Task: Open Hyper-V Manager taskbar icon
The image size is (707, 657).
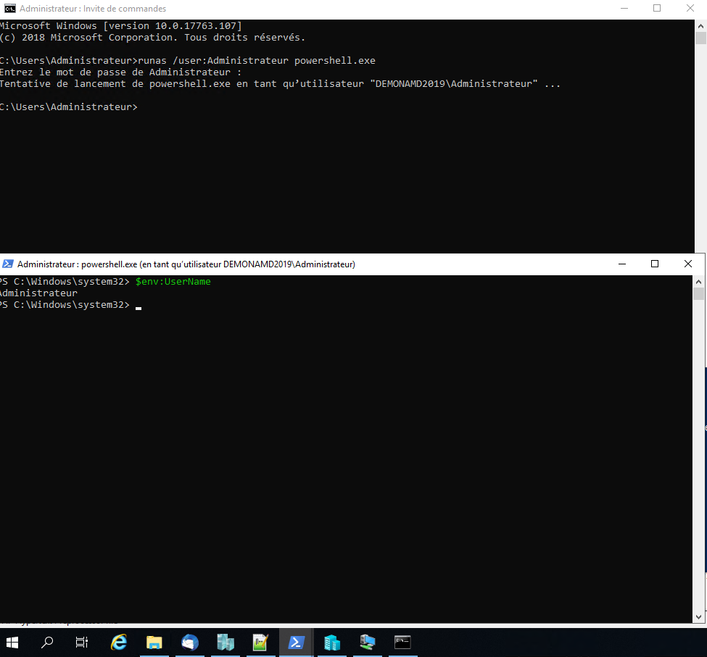Action: (x=331, y=642)
